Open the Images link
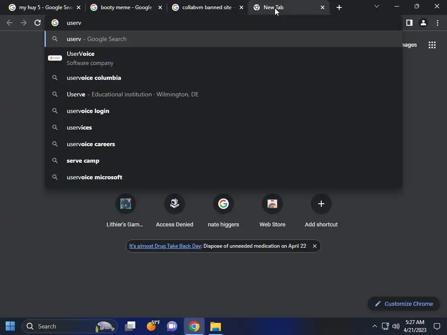The image size is (447, 335). point(409,45)
